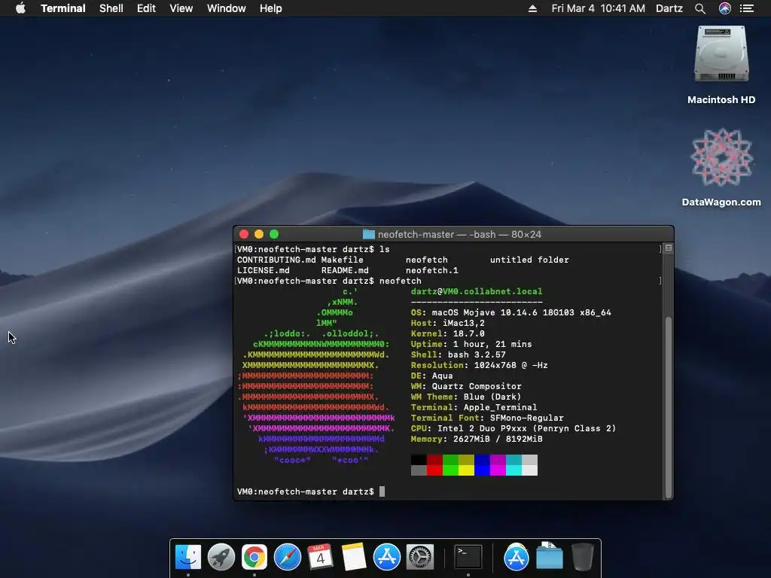Click 'Makefile' in ls output

pos(343,260)
